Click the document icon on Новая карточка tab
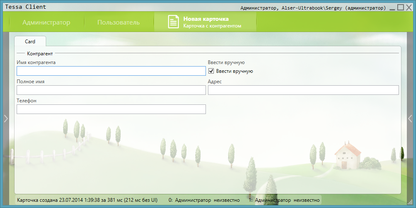416x208 pixels. tap(173, 22)
